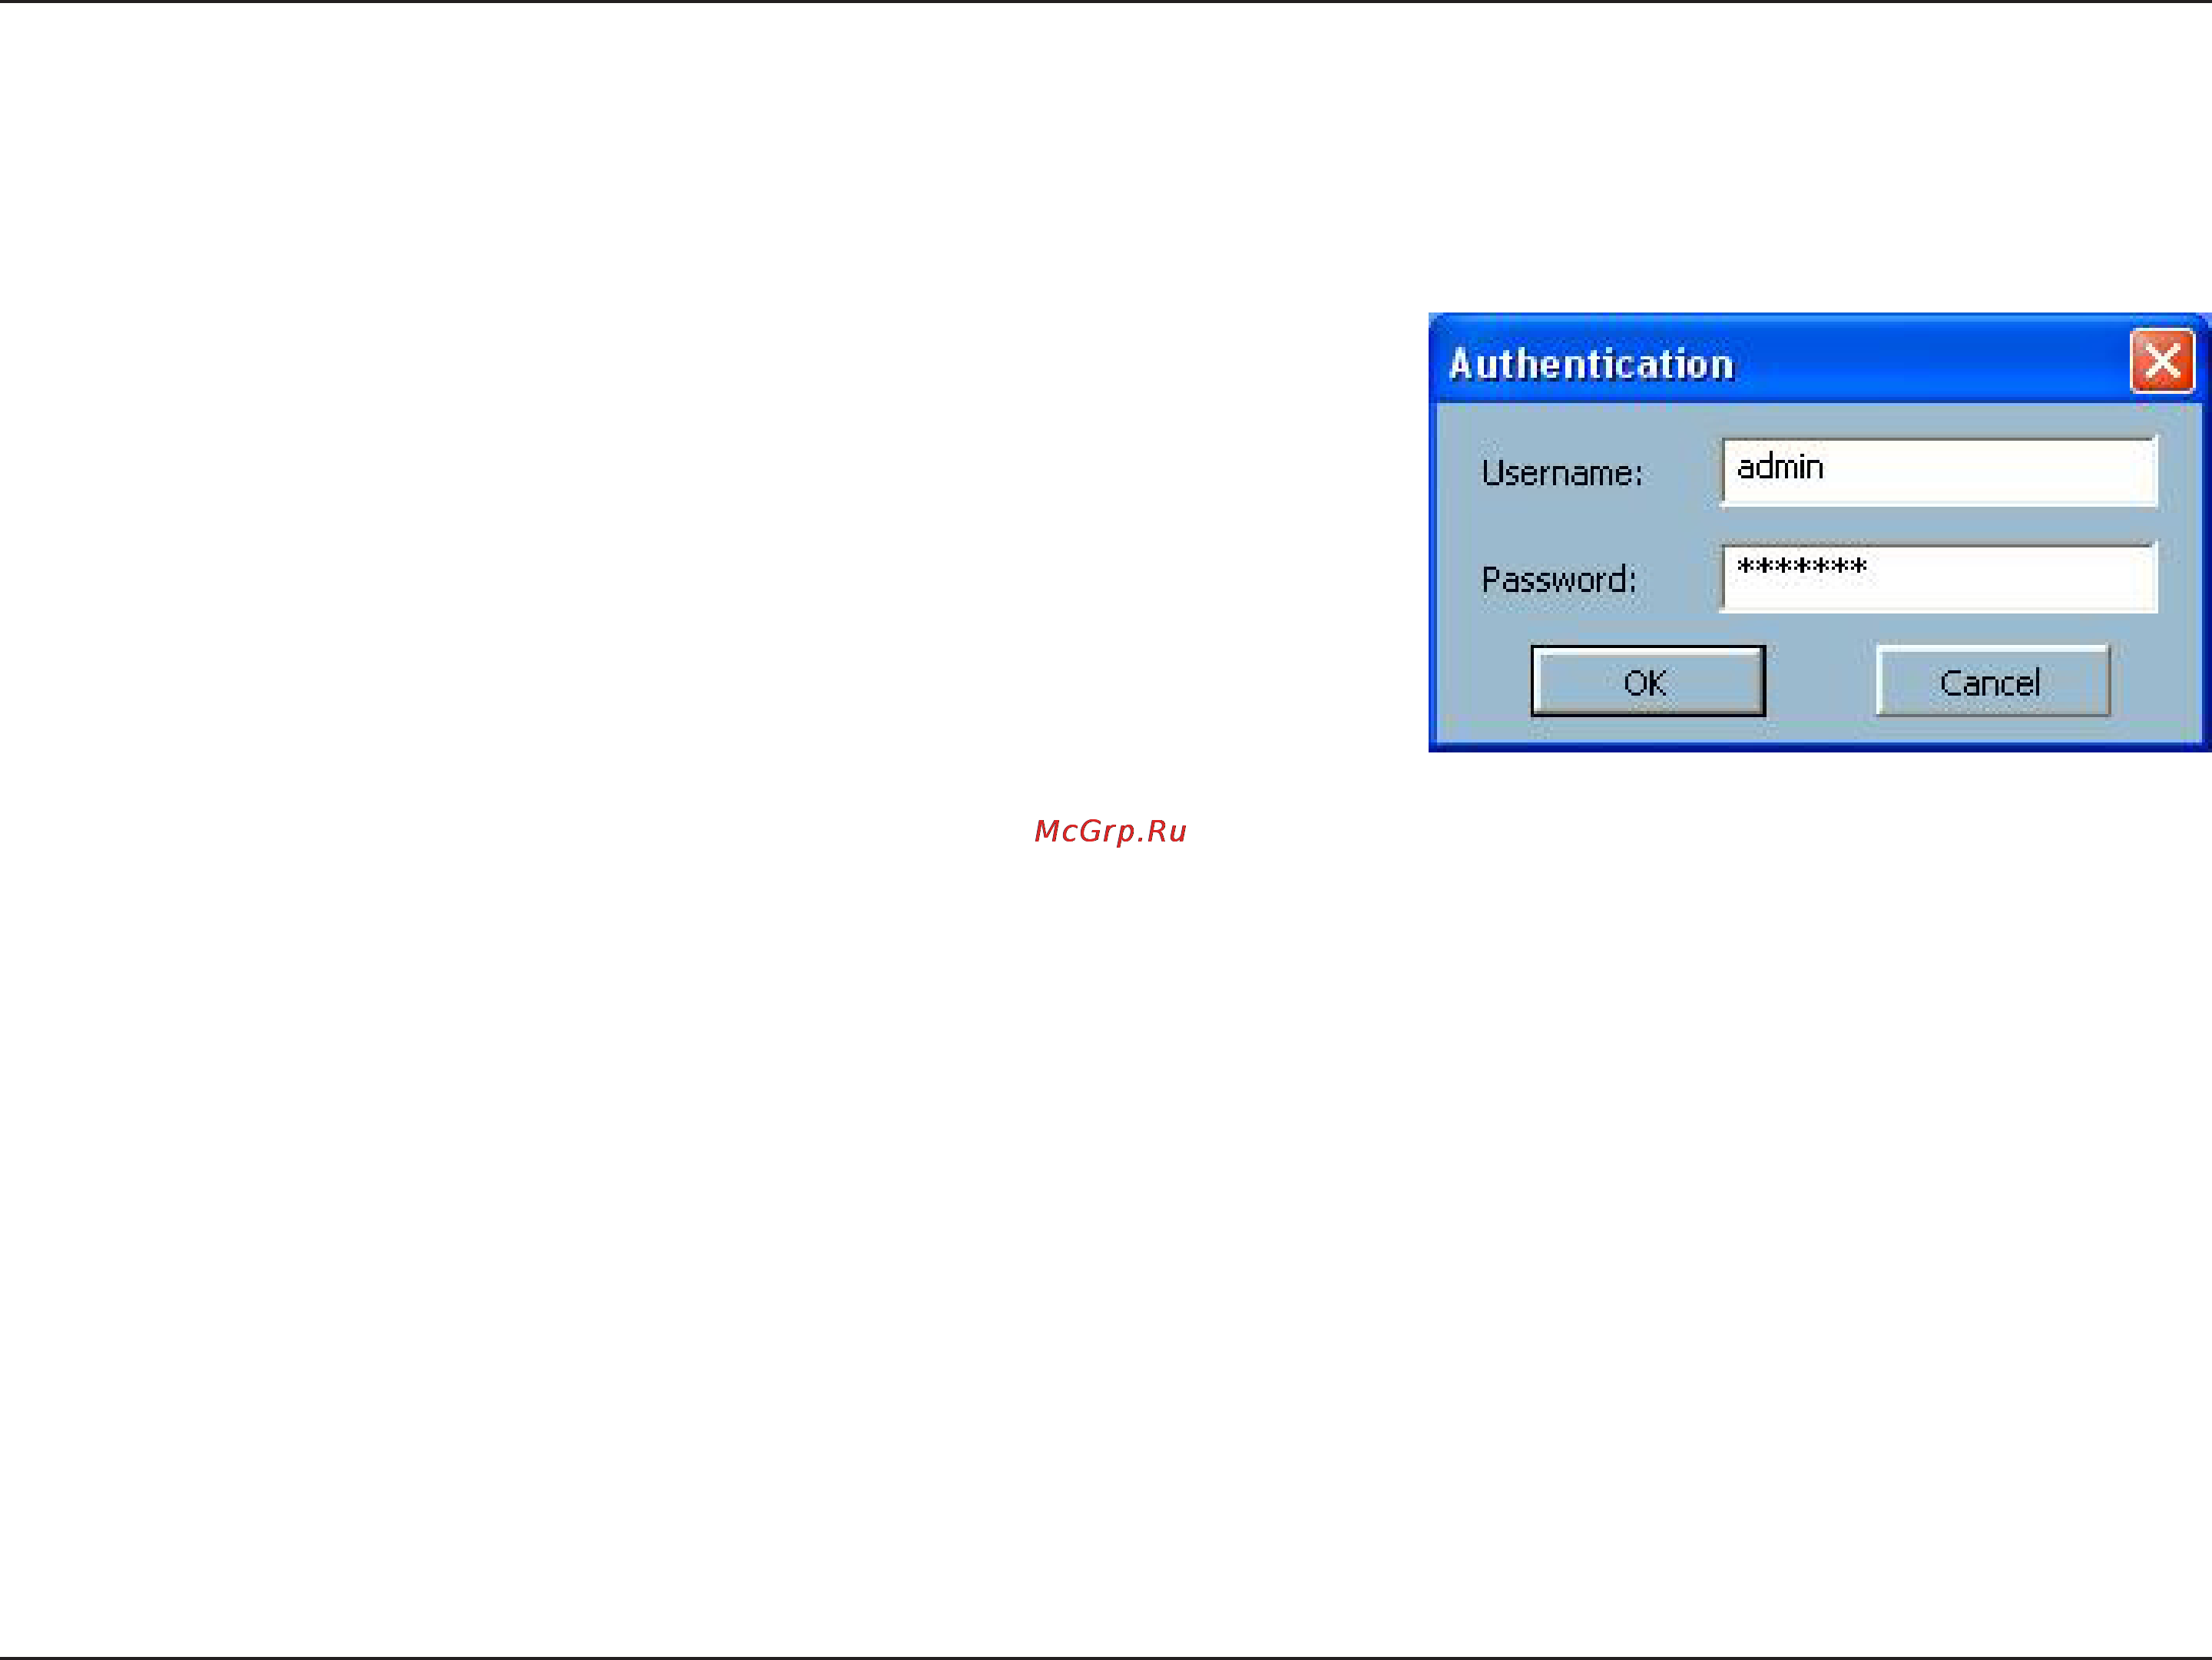Confirm login with OK button
Screen dimensions: 2212x1660
[x=1648, y=680]
